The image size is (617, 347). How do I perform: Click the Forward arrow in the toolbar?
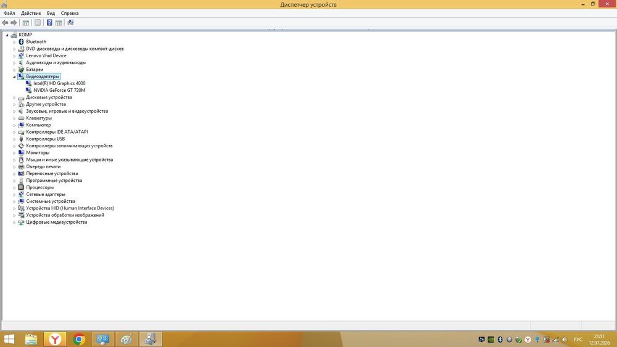(x=14, y=23)
